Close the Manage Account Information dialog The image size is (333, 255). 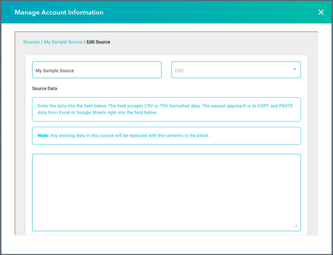[x=321, y=12]
